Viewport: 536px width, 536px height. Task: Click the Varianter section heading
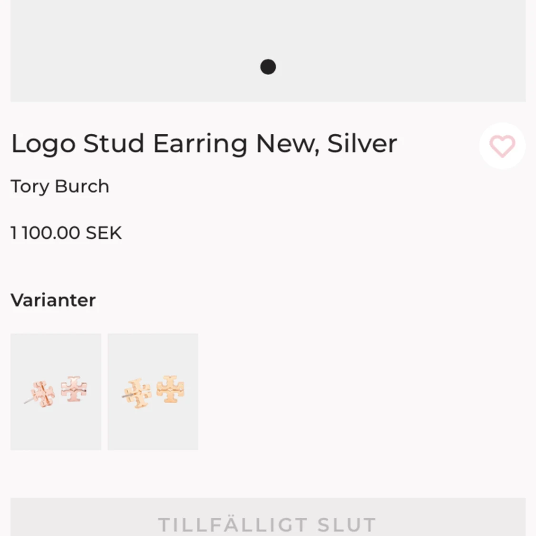(53, 300)
